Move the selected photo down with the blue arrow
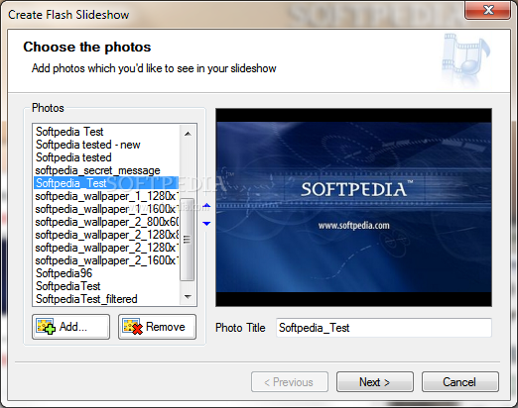518x408 pixels. coord(206,224)
